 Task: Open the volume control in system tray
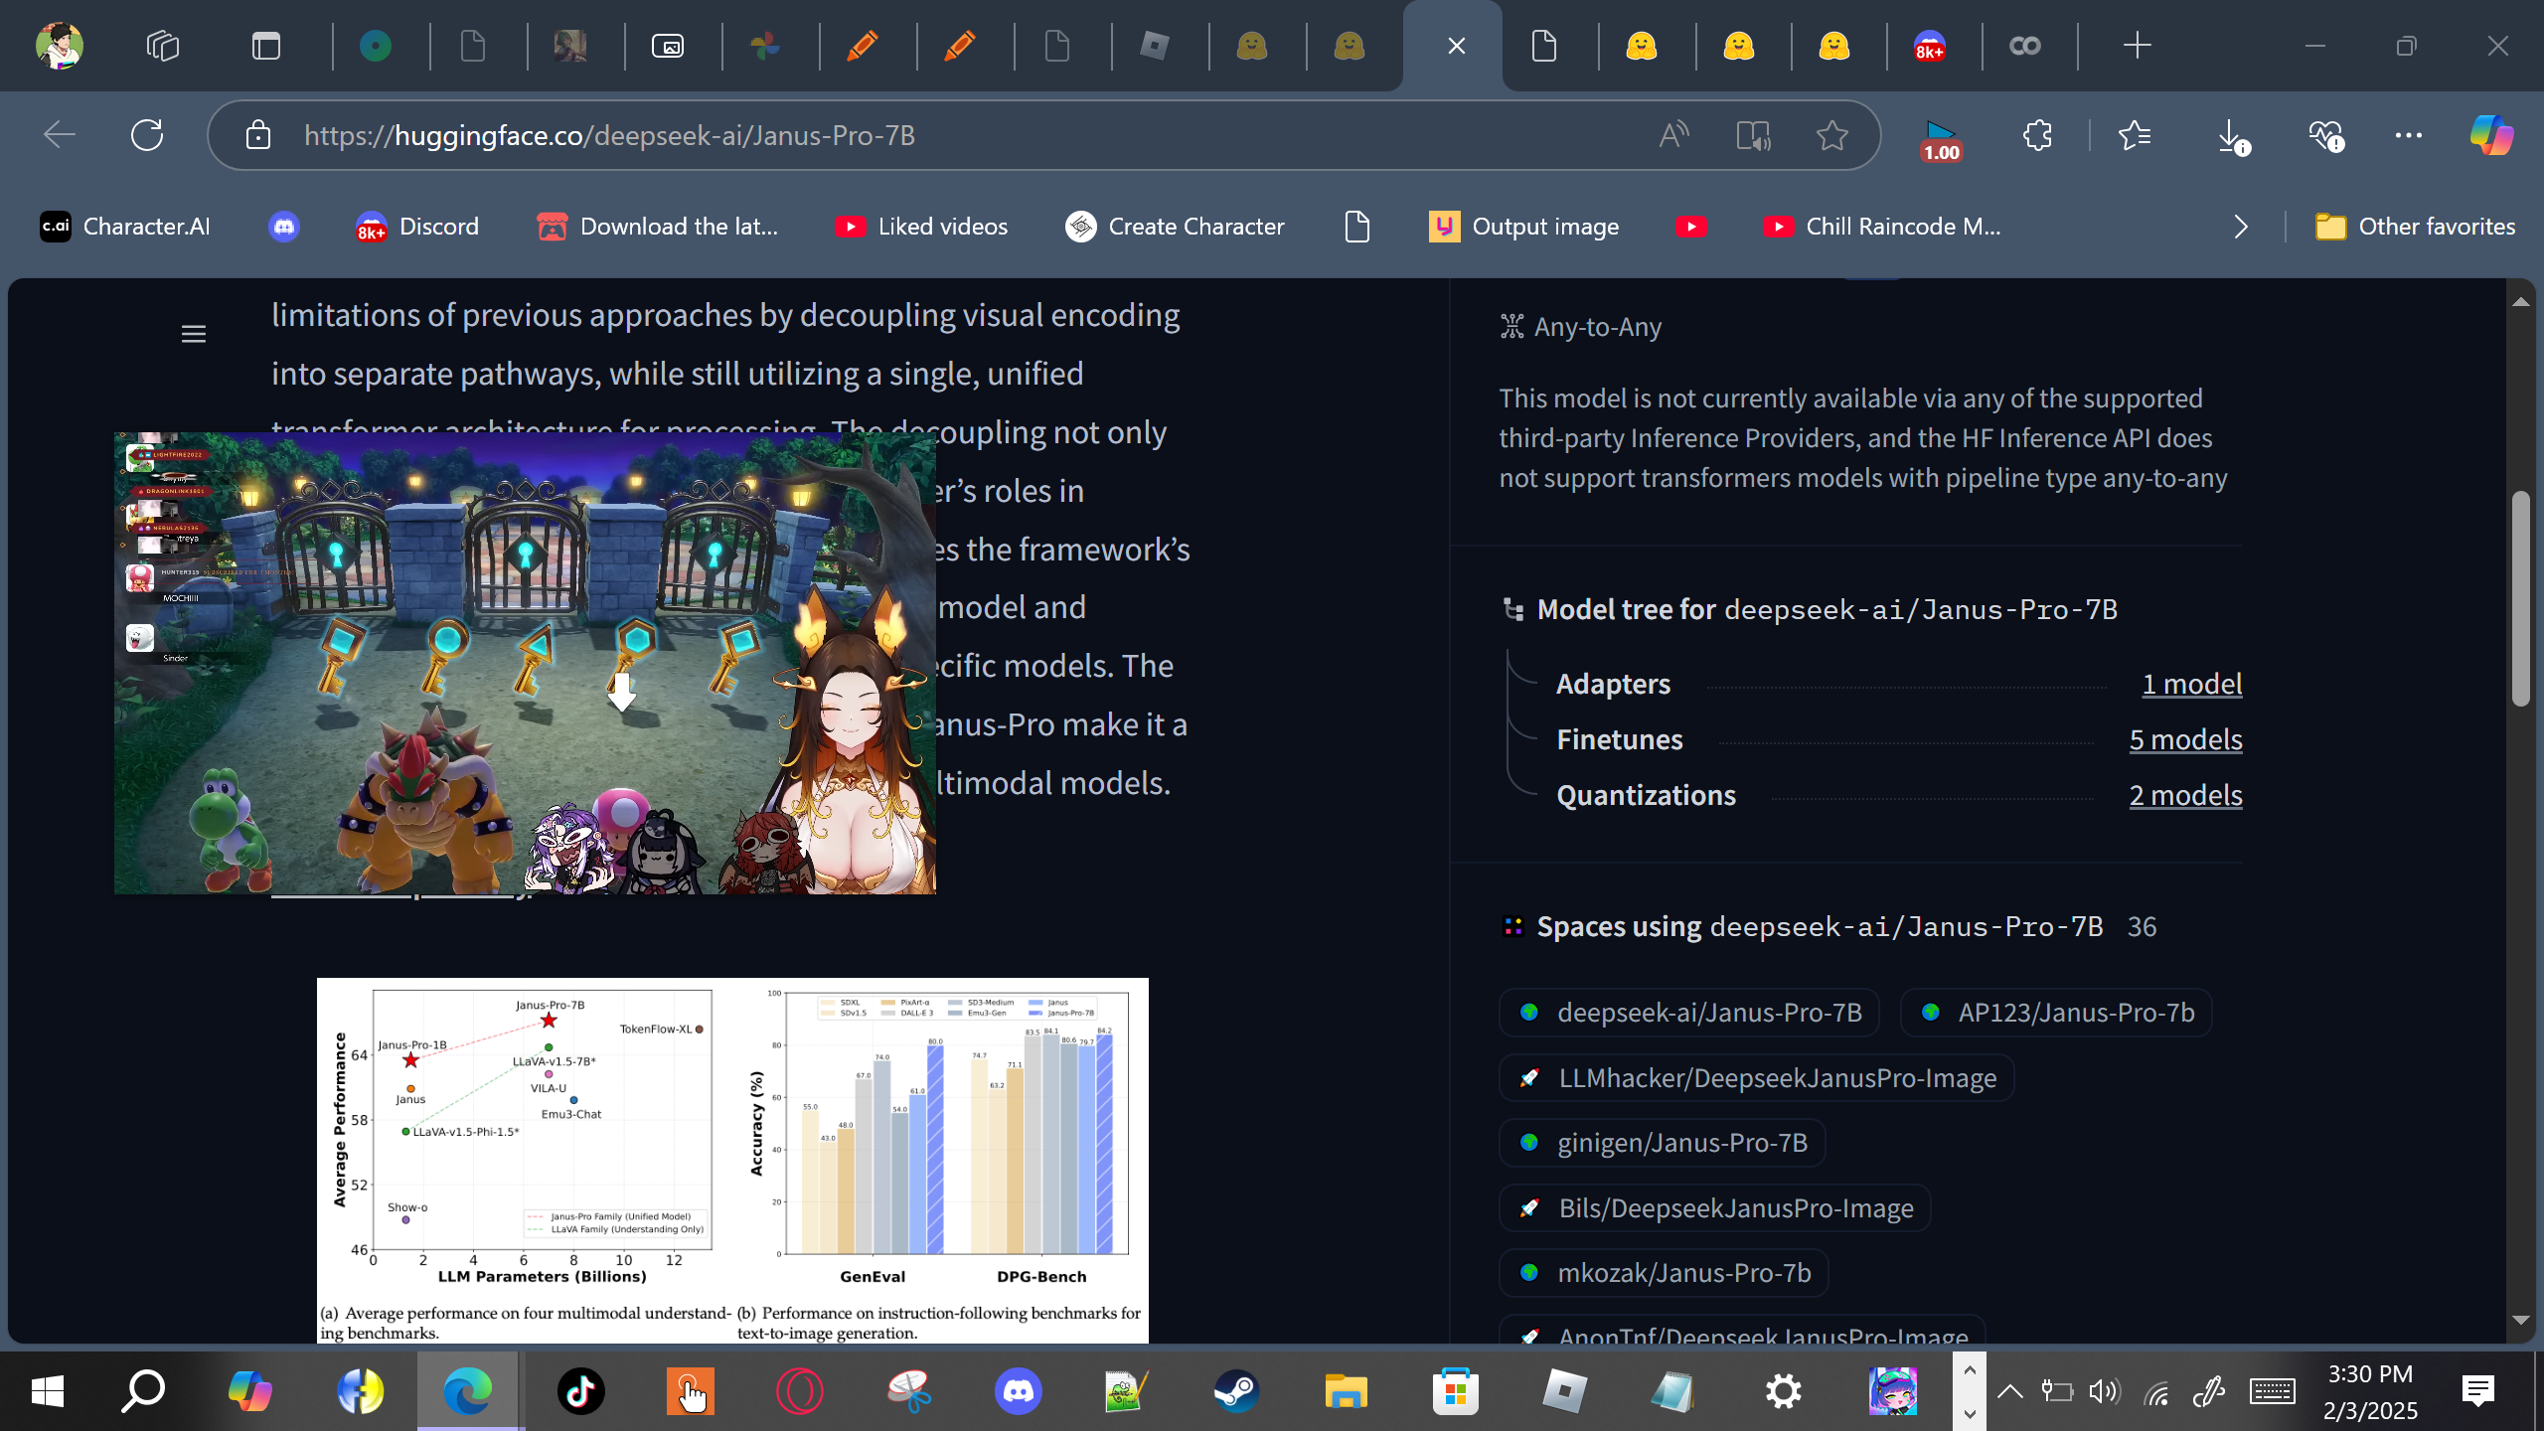coord(2105,1391)
